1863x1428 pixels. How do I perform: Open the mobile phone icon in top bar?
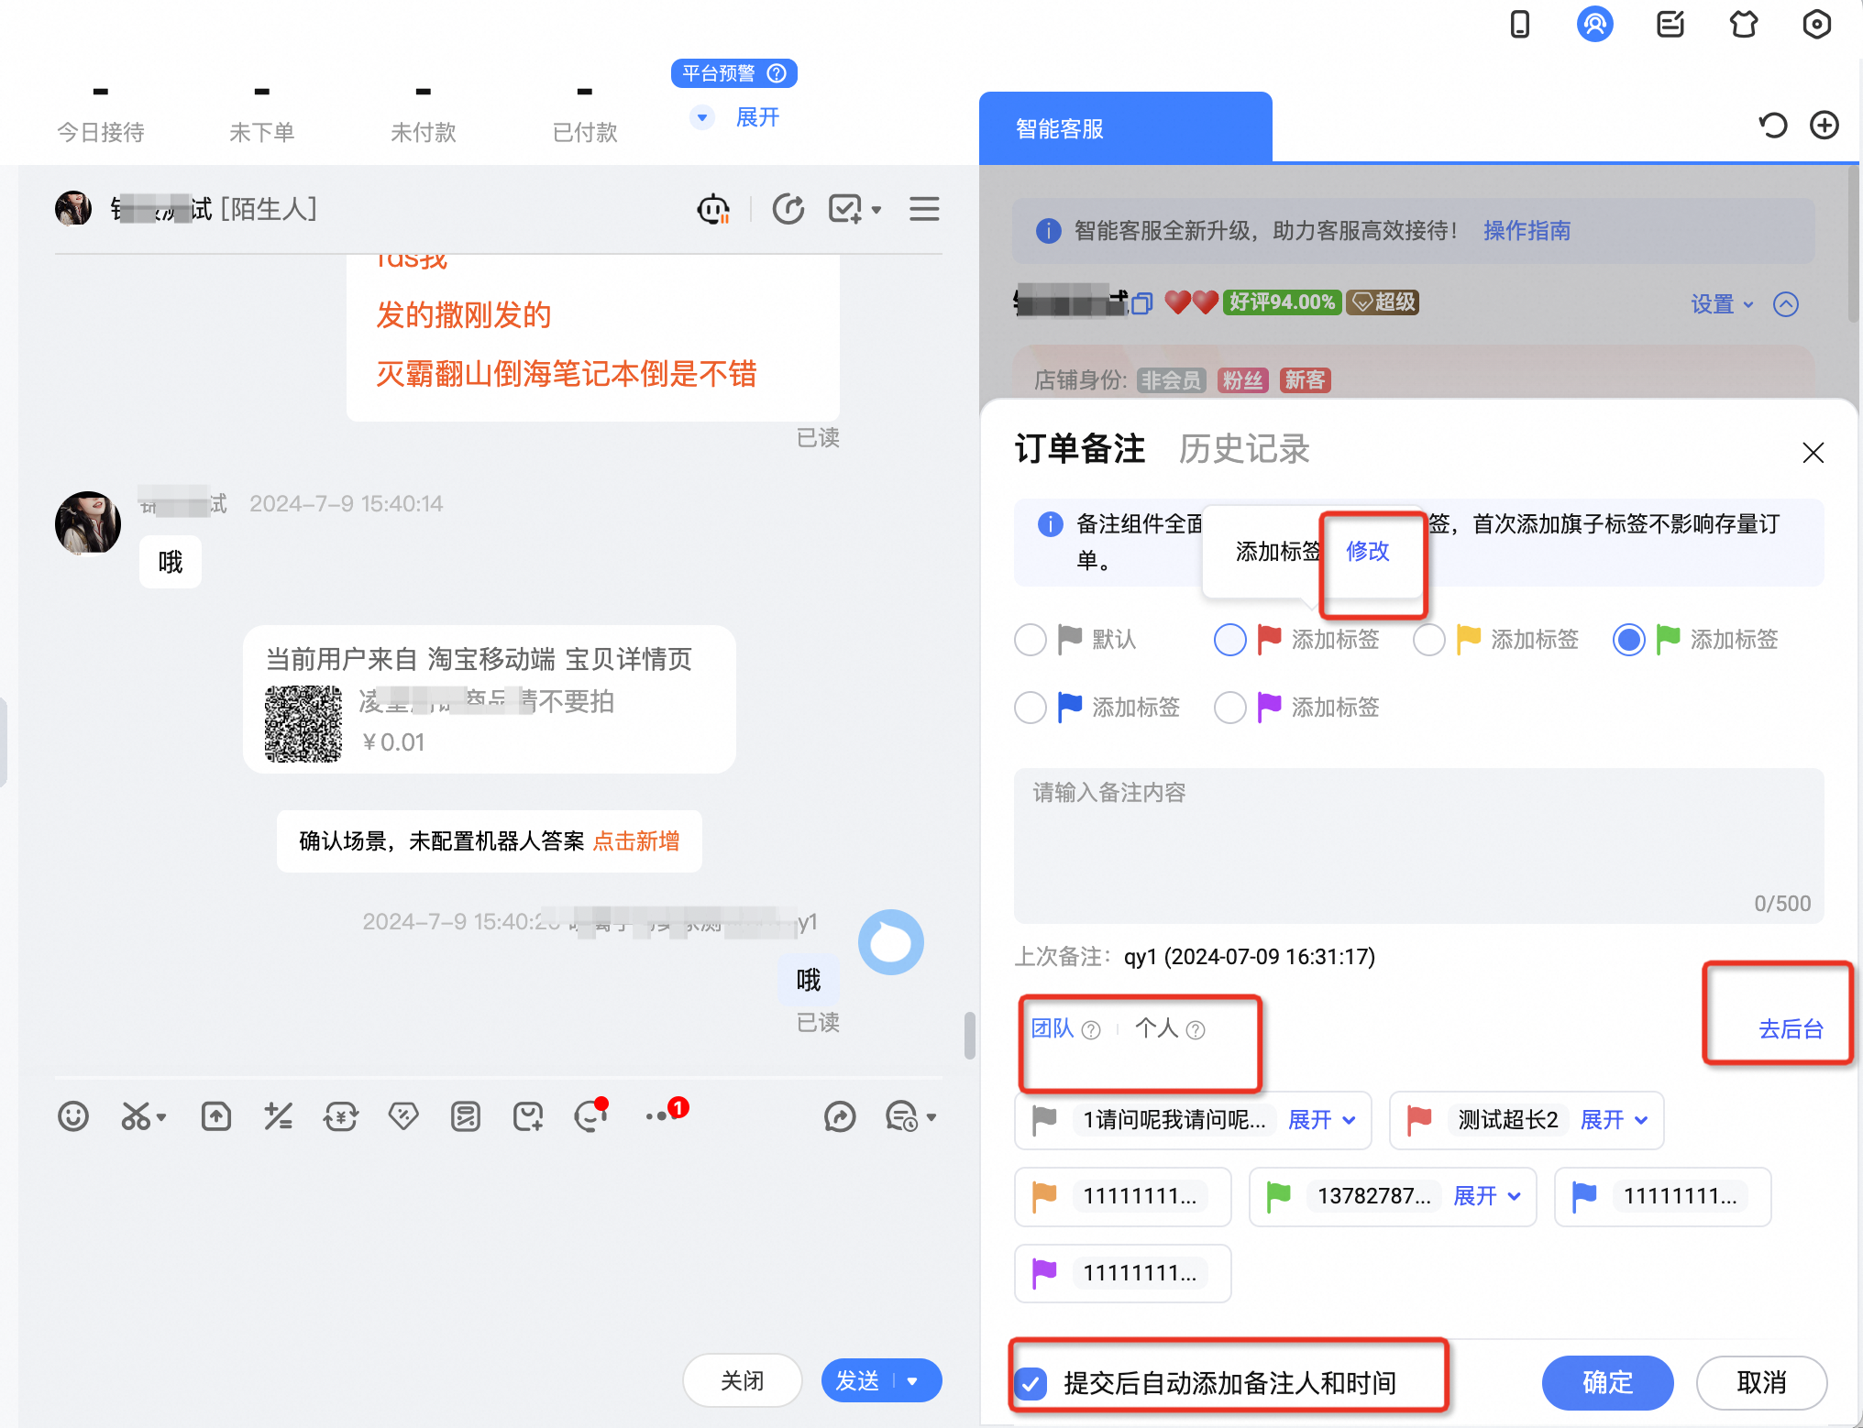(x=1519, y=25)
